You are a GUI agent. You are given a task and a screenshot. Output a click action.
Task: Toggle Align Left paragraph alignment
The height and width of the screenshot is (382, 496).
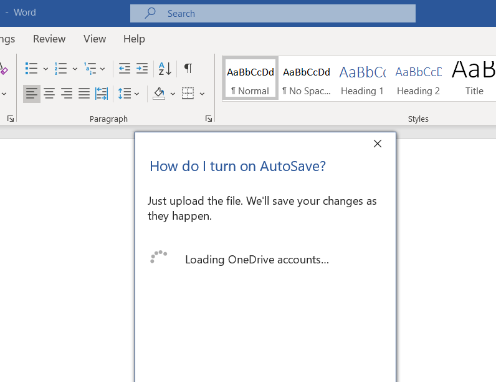(32, 94)
